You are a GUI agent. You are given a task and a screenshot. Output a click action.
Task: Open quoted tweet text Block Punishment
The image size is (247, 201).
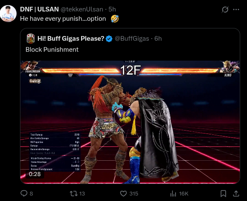pyautogui.click(x=52, y=50)
